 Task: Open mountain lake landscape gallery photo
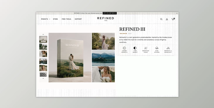(103, 58)
